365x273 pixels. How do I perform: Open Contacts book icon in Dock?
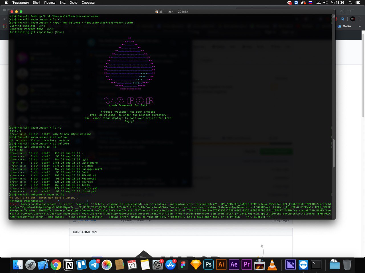click(x=119, y=265)
